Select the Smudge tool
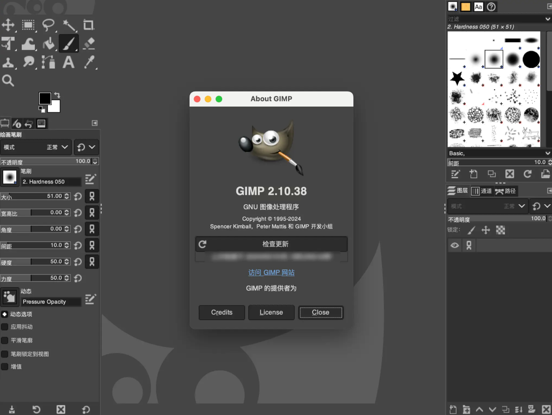Image resolution: width=552 pixels, height=415 pixels. (29, 62)
